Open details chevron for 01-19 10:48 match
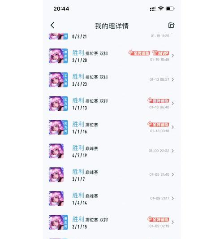224x239 pixels. coord(172,56)
